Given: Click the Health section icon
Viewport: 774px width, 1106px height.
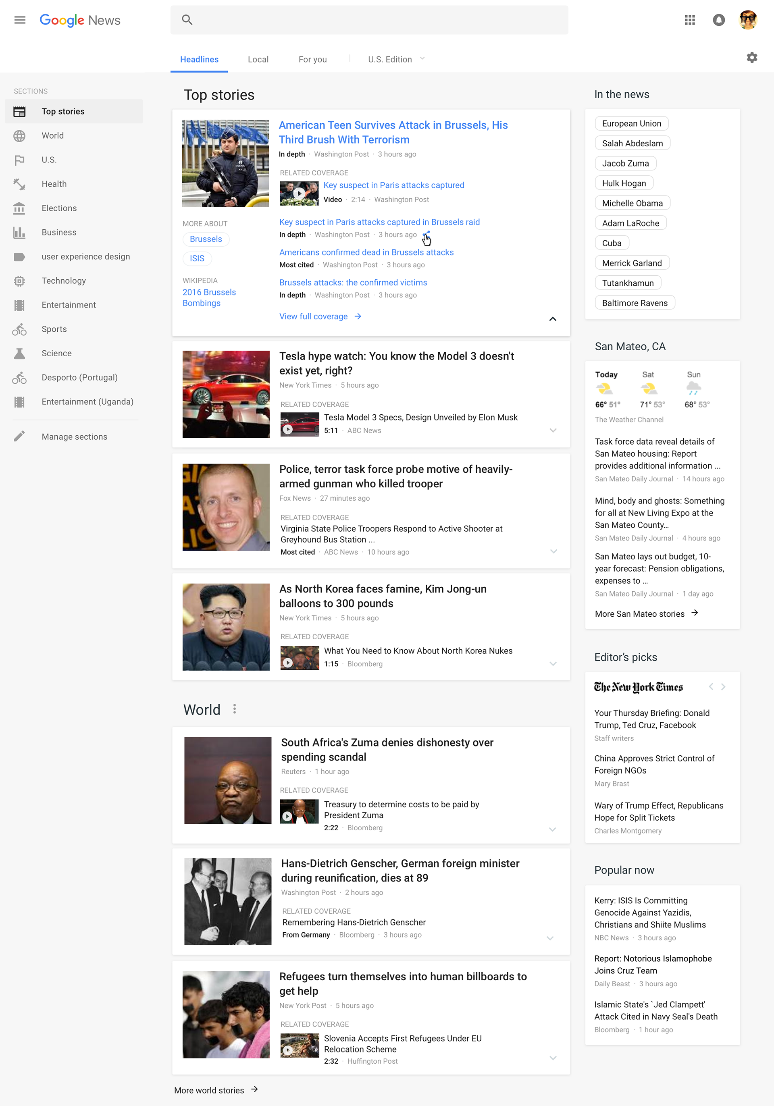Looking at the screenshot, I should click(19, 184).
